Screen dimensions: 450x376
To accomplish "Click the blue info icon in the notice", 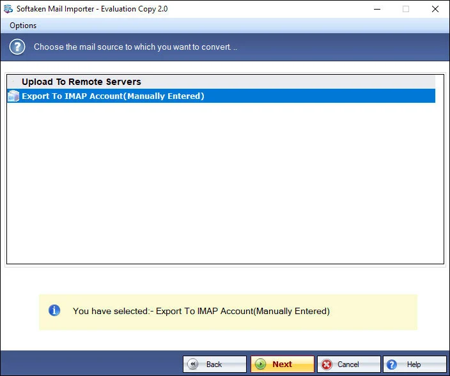I will pos(54,310).
